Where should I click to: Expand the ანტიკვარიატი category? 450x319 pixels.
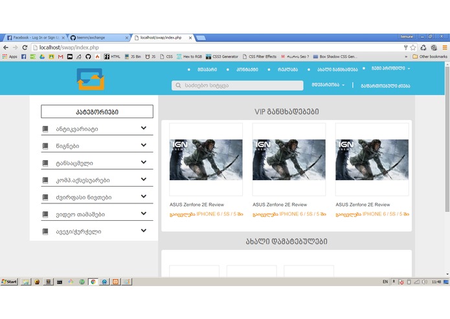(x=97, y=129)
